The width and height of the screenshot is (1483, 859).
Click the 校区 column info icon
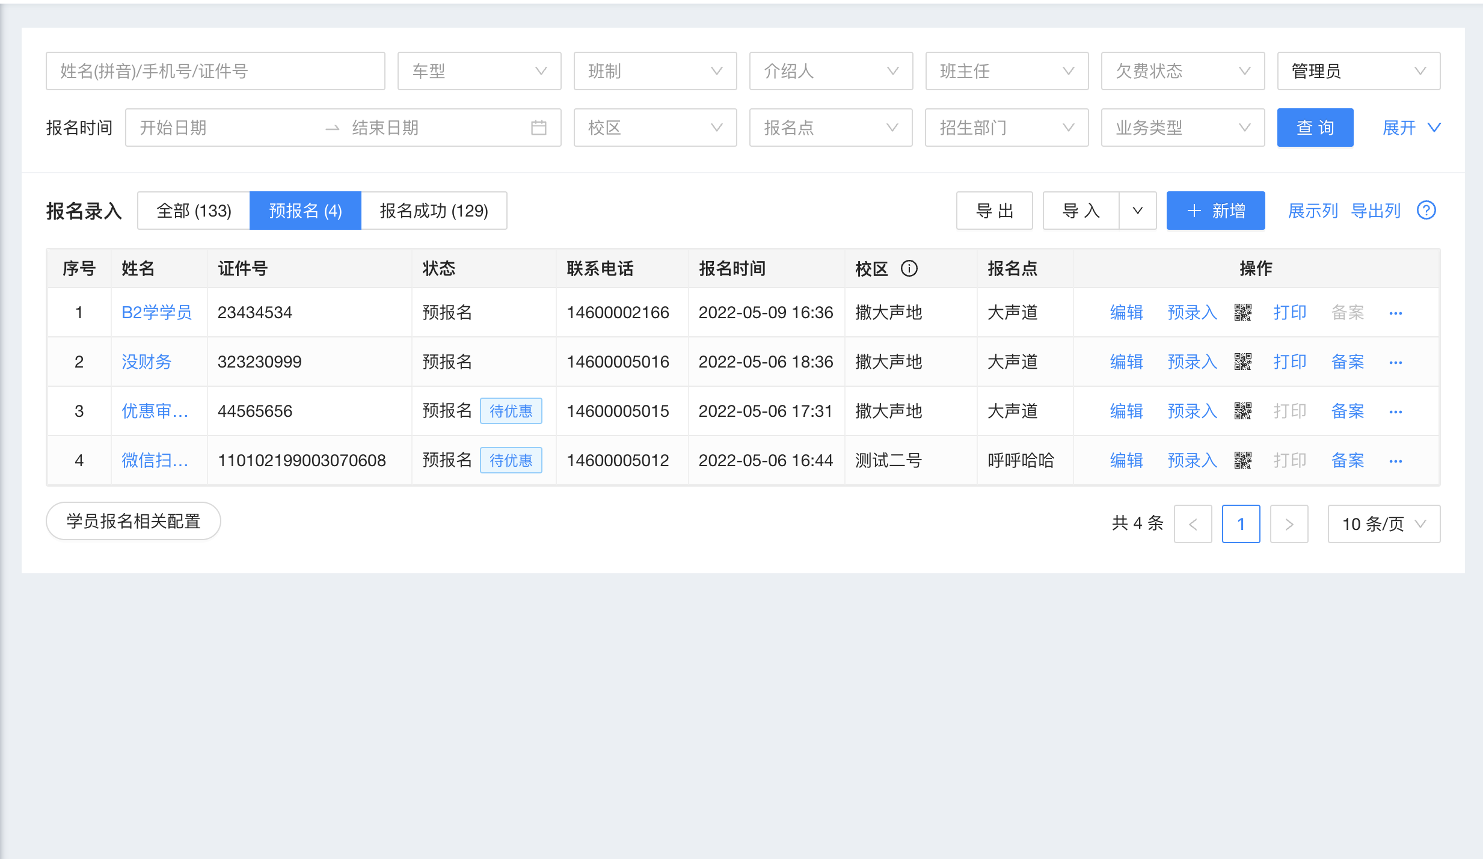[909, 268]
